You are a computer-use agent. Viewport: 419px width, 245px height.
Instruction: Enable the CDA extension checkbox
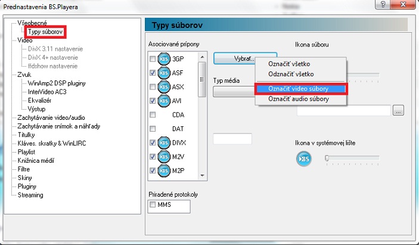(153, 114)
